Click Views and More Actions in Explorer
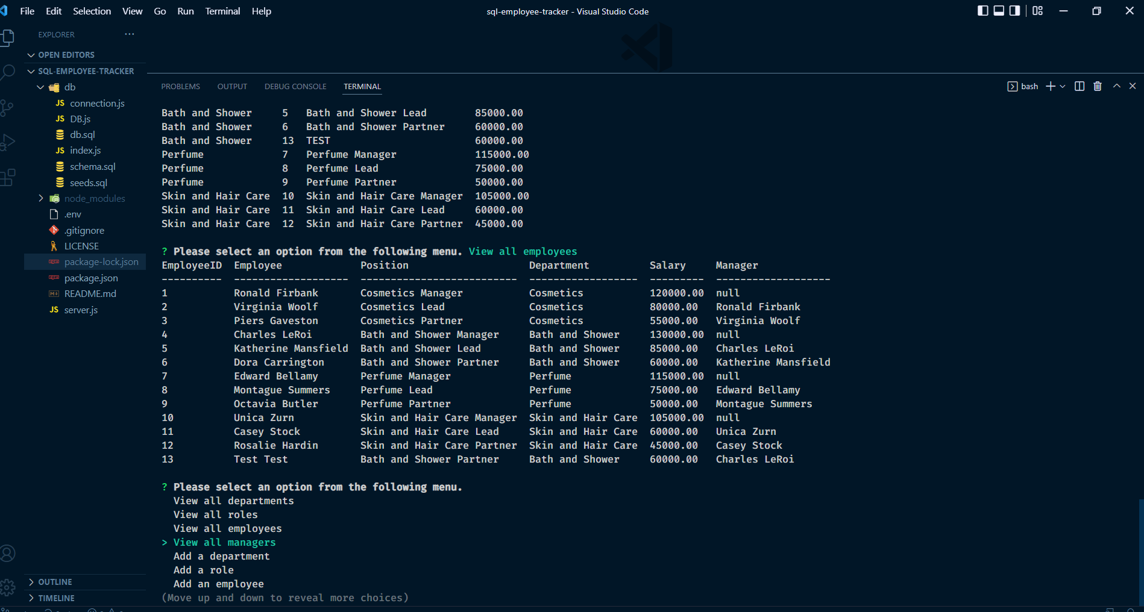The width and height of the screenshot is (1144, 612). coord(129,34)
